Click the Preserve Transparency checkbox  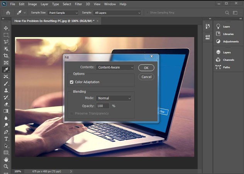click(72, 113)
